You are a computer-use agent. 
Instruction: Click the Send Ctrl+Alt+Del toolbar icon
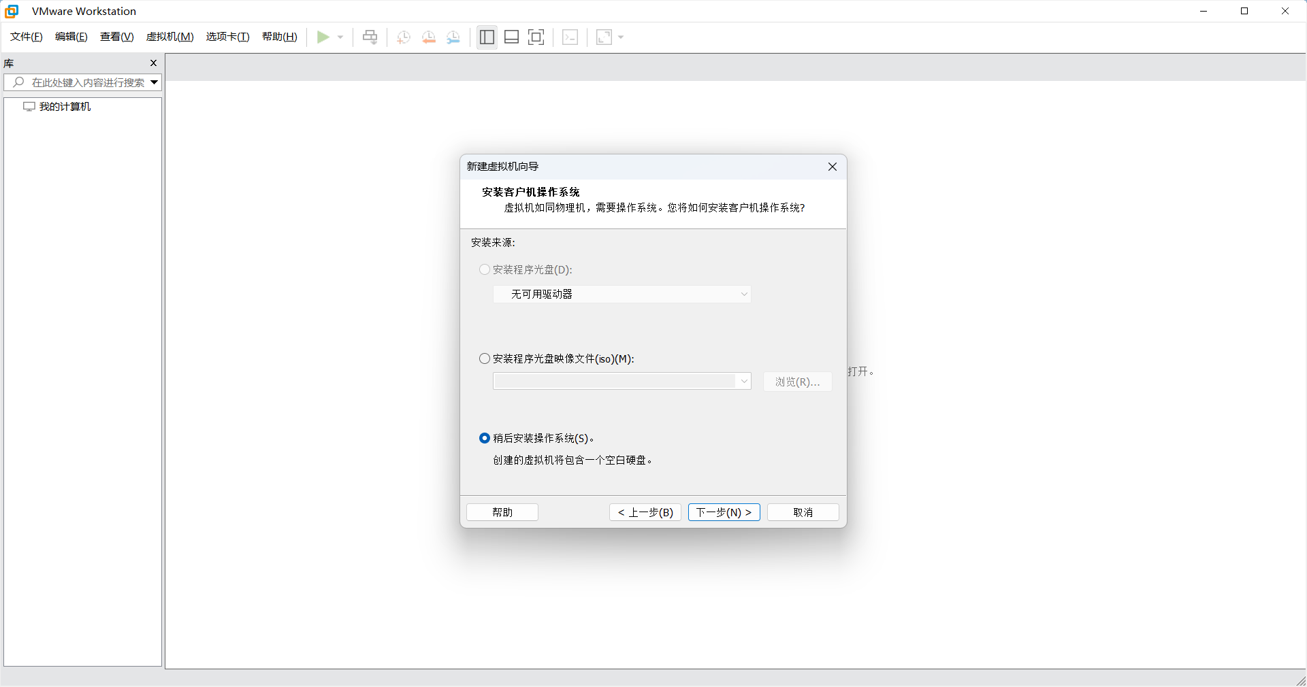(370, 37)
